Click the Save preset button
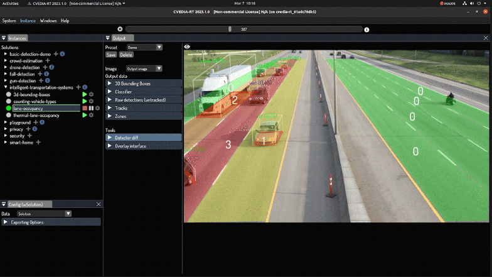 [111, 55]
